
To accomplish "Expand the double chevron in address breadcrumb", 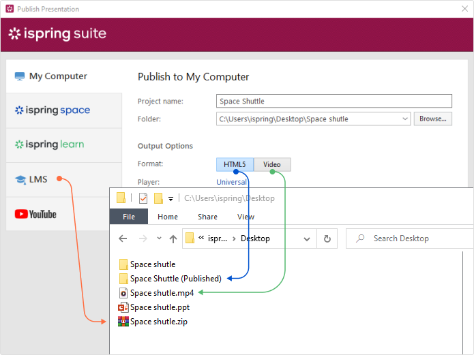I will (x=201, y=238).
